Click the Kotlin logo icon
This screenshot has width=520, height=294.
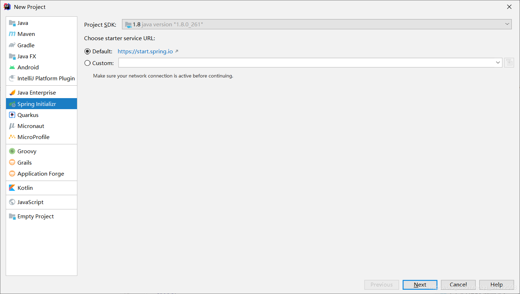12,188
